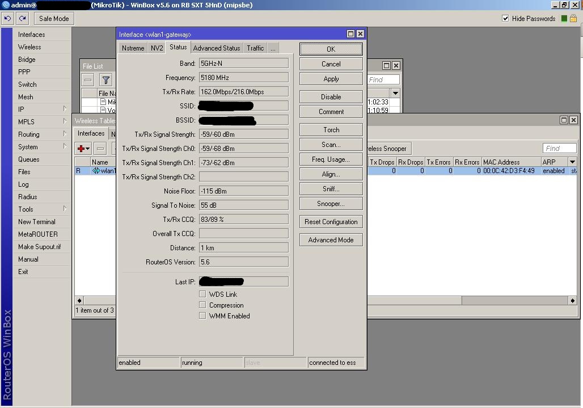The image size is (583, 408).
Task: Click the Apply button
Action: tap(331, 79)
